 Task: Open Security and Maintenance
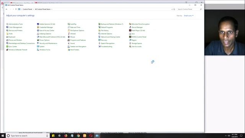(x=47, y=43)
